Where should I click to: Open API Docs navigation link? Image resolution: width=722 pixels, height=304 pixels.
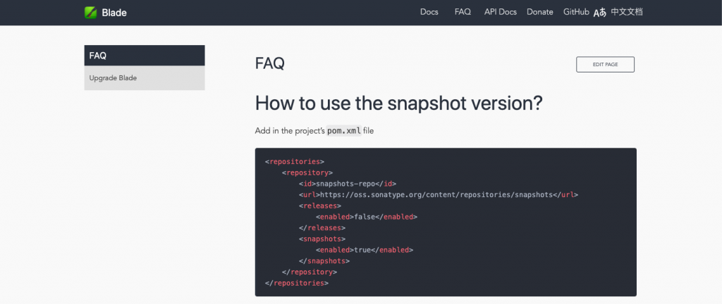pos(501,13)
